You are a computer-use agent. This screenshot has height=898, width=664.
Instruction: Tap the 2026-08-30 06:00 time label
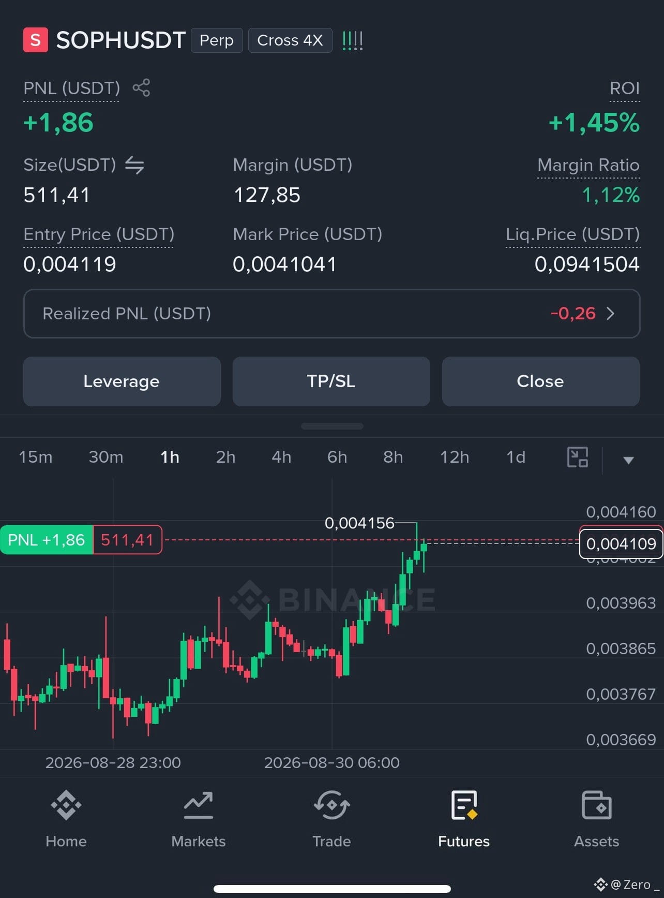pyautogui.click(x=332, y=763)
